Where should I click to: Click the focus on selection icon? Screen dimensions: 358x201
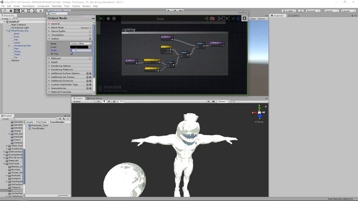tap(220, 18)
